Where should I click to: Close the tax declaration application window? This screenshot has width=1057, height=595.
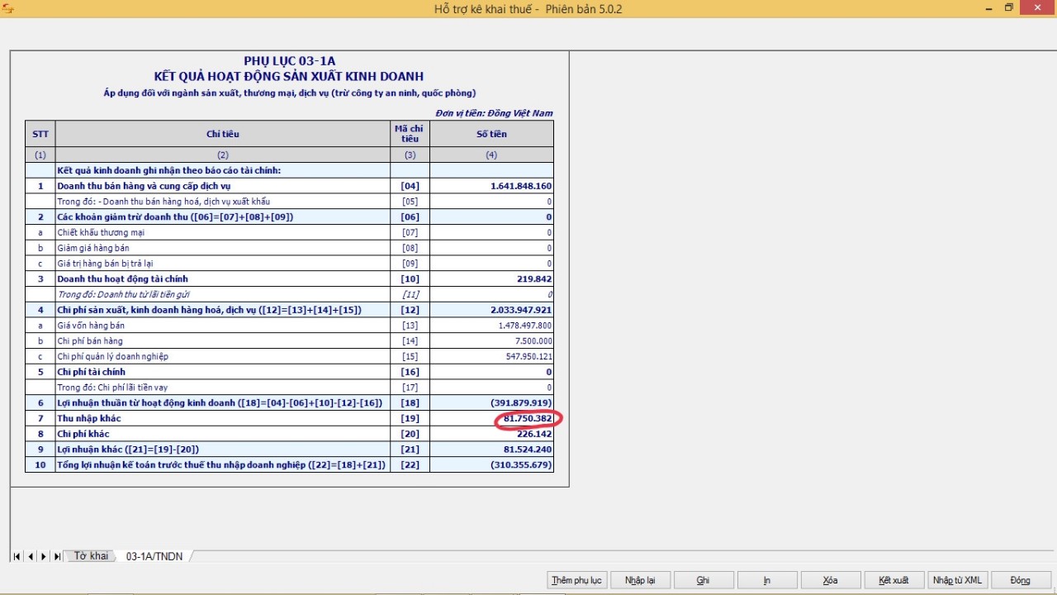point(1038,7)
